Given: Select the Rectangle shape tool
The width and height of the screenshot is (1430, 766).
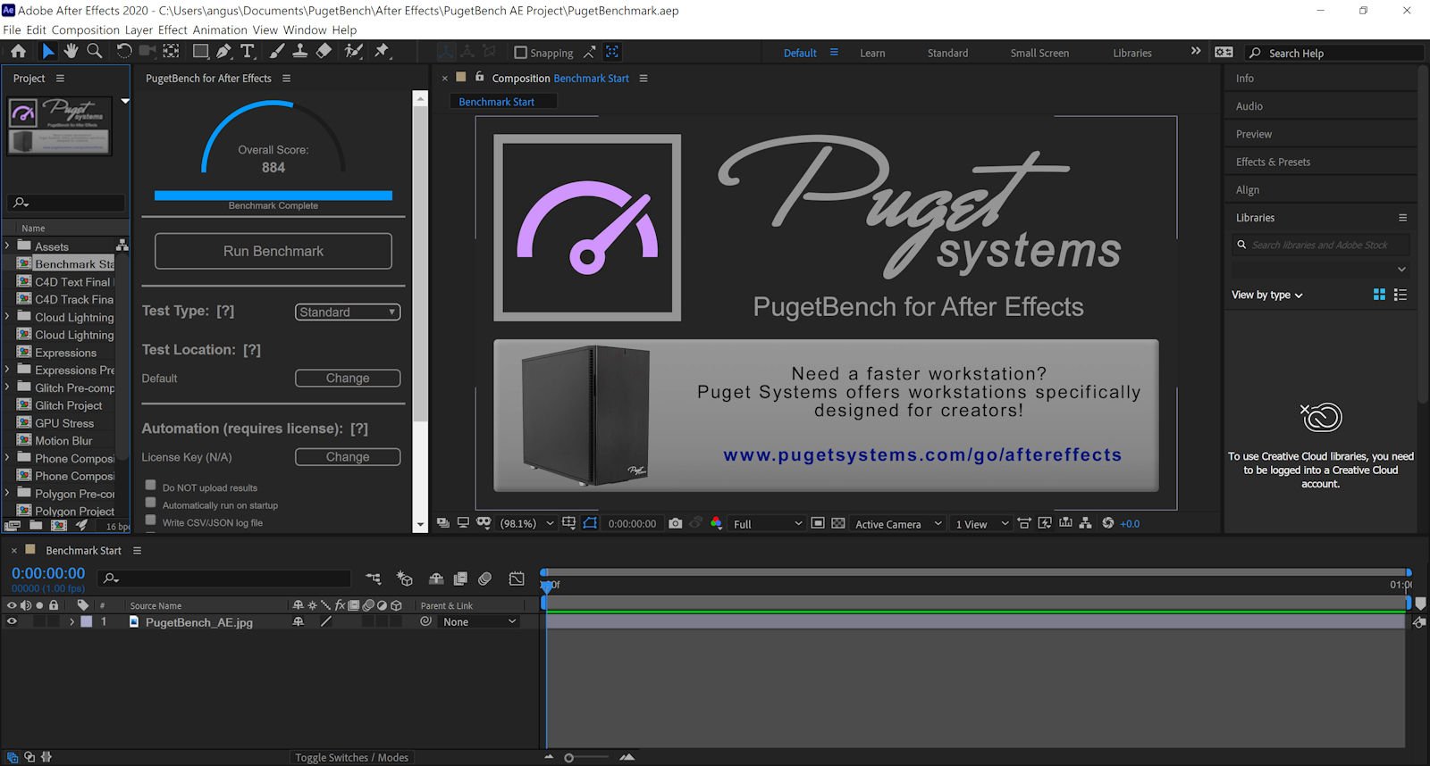Looking at the screenshot, I should (201, 52).
